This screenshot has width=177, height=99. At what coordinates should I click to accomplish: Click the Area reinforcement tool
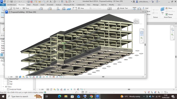coord(81,8)
